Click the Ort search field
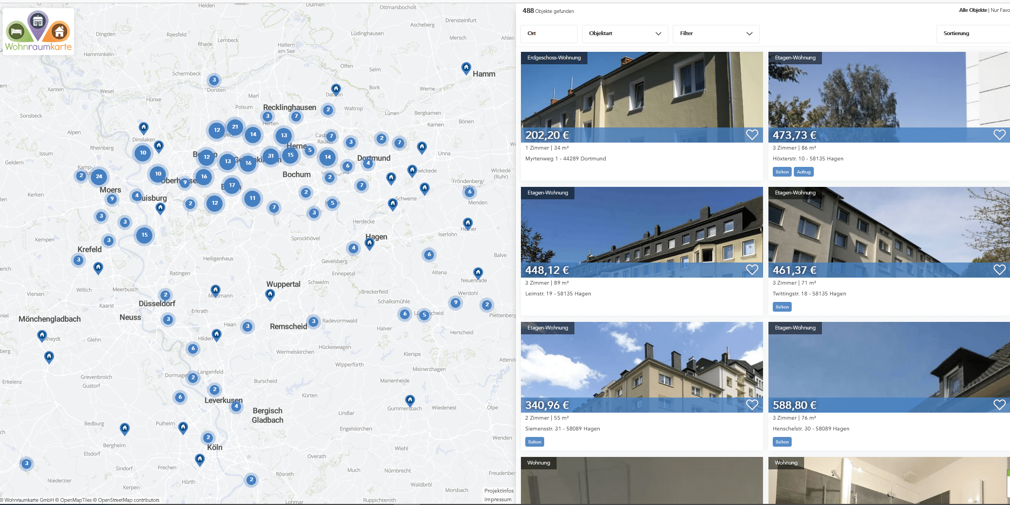The width and height of the screenshot is (1010, 505). click(549, 33)
